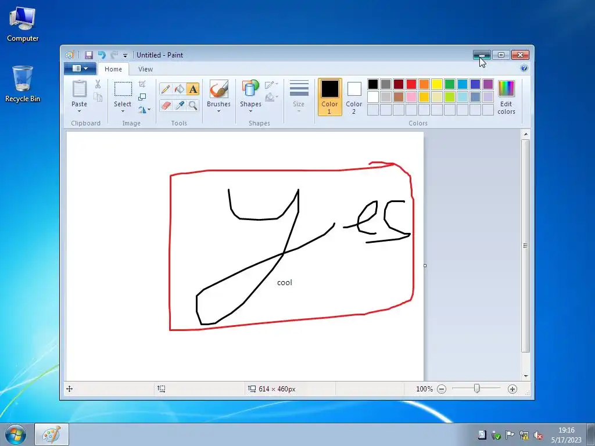
Task: Click the Redo arrow icon
Action: click(114, 55)
